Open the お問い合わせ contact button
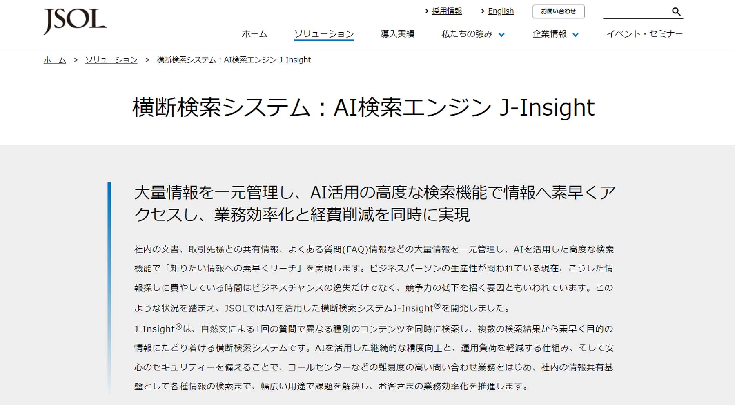 coord(558,11)
